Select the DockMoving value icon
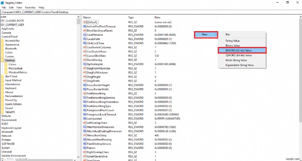Image resolution: width=302 pixels, height=161 pixels. [x=85, y=60]
